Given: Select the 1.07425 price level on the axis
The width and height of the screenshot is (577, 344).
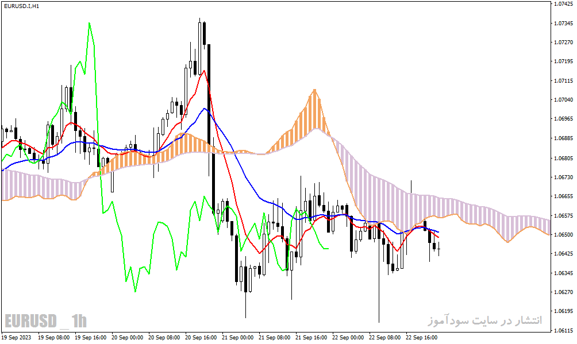Looking at the screenshot, I should point(563,4).
